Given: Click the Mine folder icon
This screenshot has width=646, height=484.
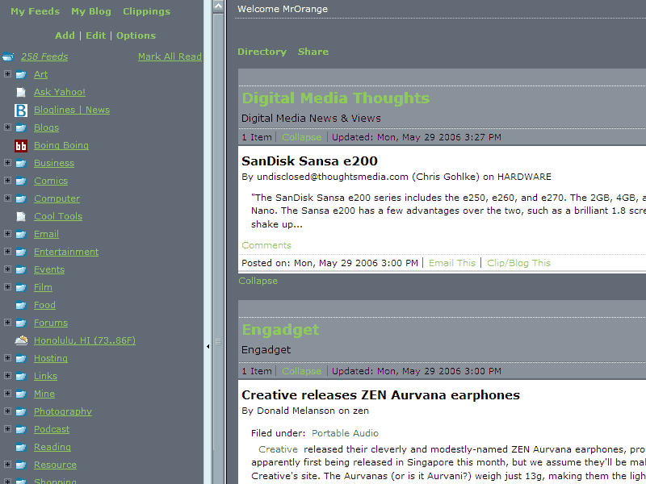Looking at the screenshot, I should click(21, 394).
